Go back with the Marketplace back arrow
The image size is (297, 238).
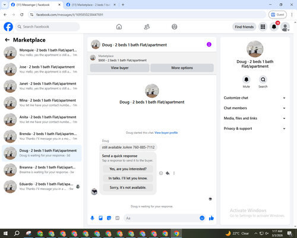(x=7, y=40)
